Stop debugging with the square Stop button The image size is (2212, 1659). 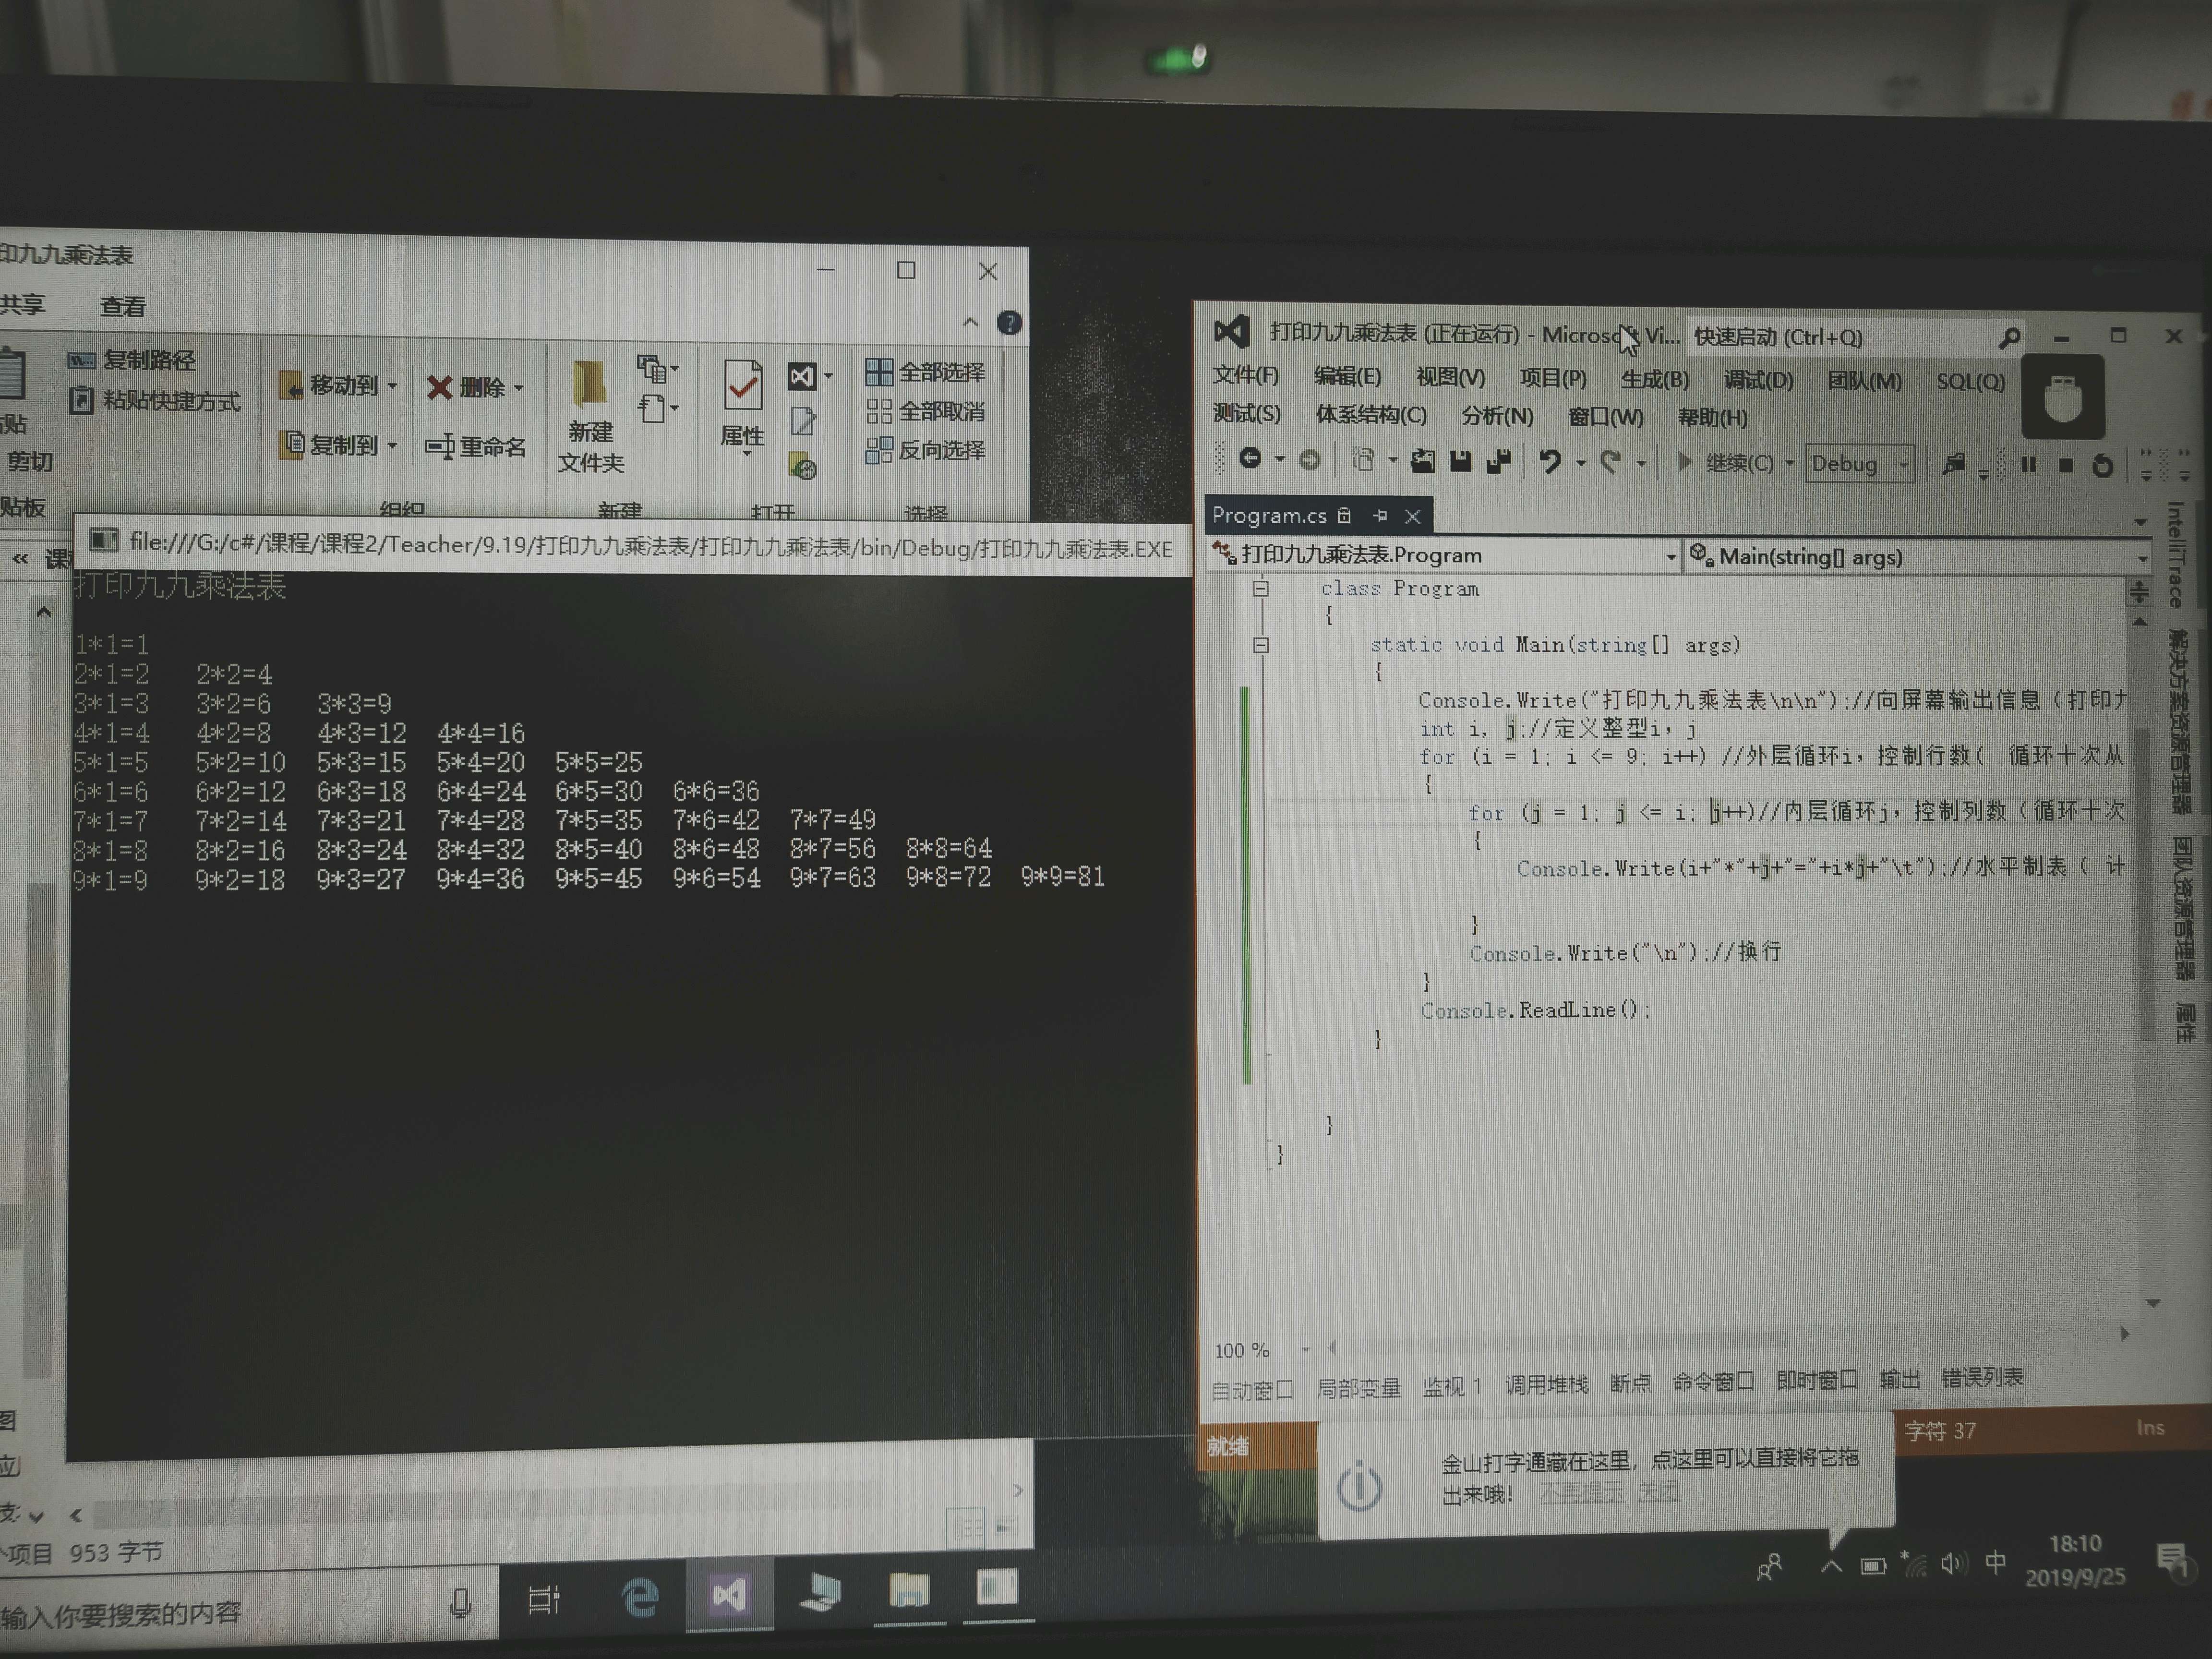coord(2065,465)
